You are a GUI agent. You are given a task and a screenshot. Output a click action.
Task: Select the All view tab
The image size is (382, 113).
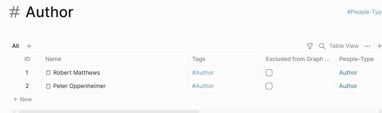[x=16, y=46]
